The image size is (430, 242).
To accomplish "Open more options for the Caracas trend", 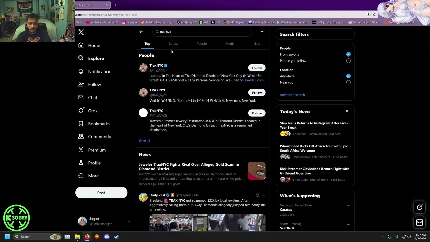I will pyautogui.click(x=348, y=206).
